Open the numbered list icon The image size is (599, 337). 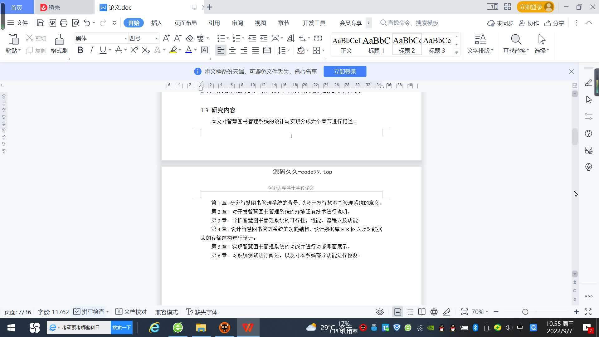(x=236, y=38)
